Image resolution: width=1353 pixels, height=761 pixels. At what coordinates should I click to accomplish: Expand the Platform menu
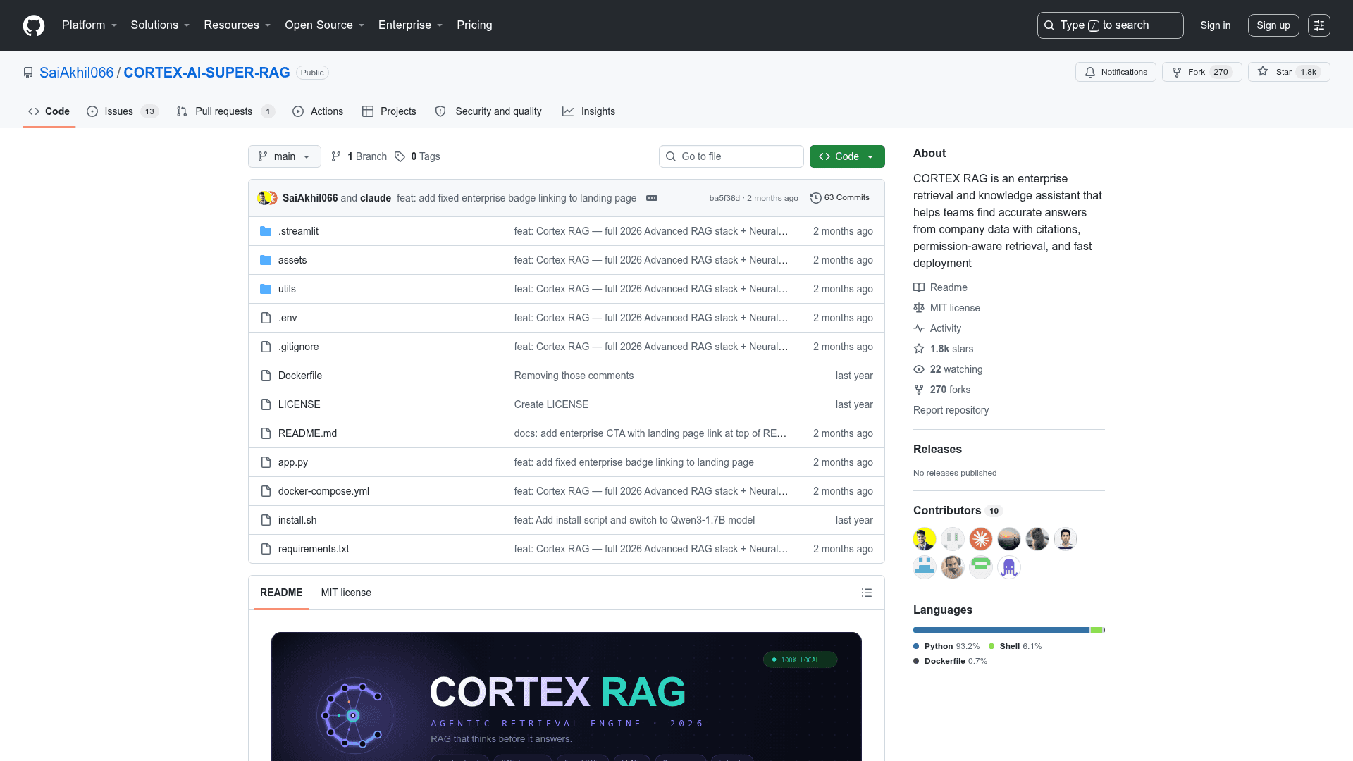[x=89, y=25]
